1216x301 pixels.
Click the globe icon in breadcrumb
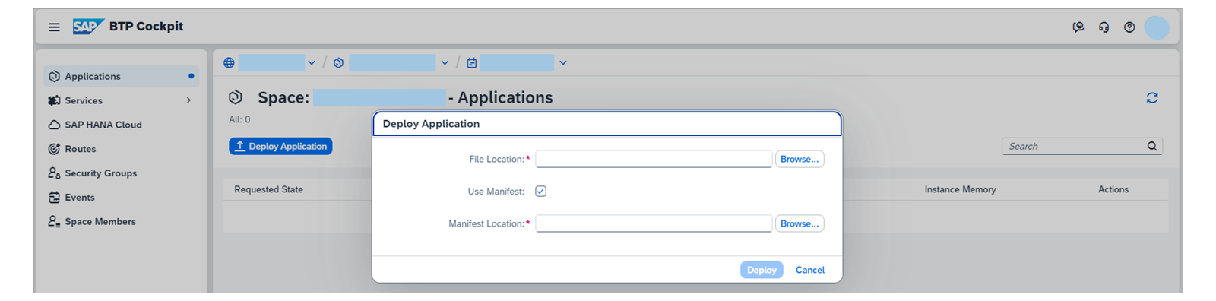pos(229,63)
